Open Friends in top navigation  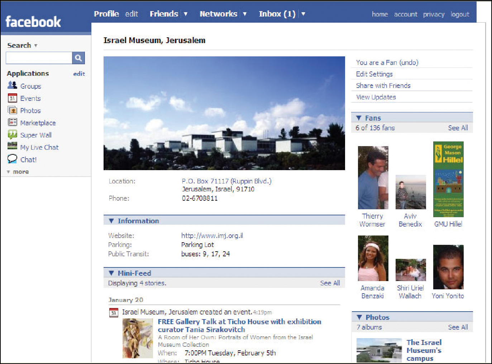tap(164, 14)
